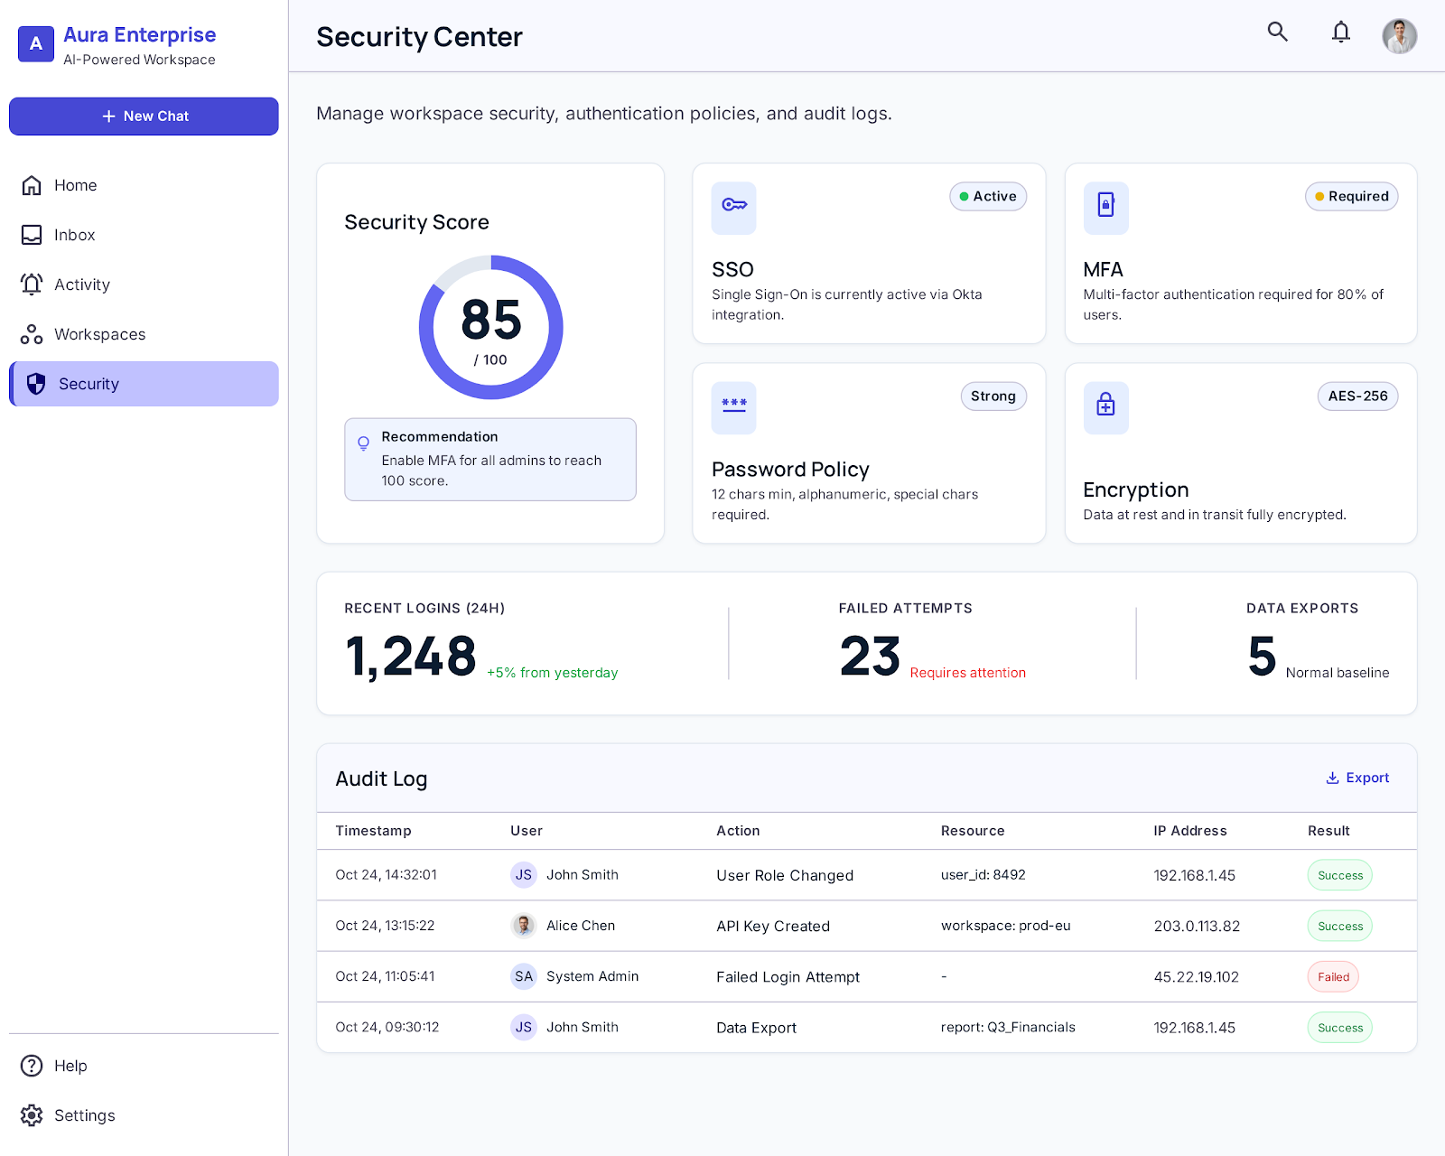
Task: Navigate to Workspaces
Action: pyautogui.click(x=144, y=334)
